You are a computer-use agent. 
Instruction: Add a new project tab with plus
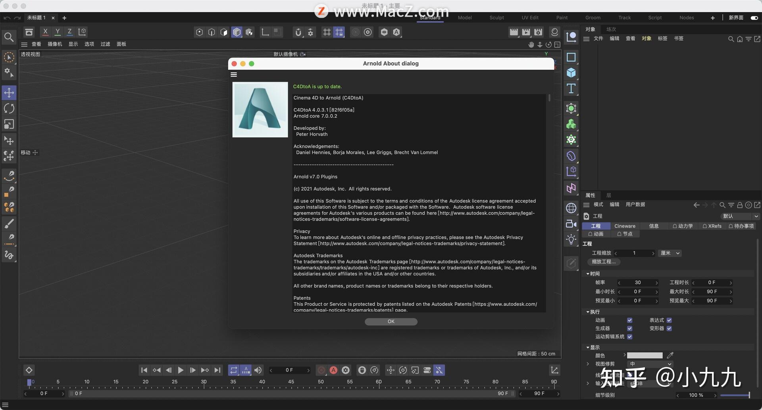64,18
